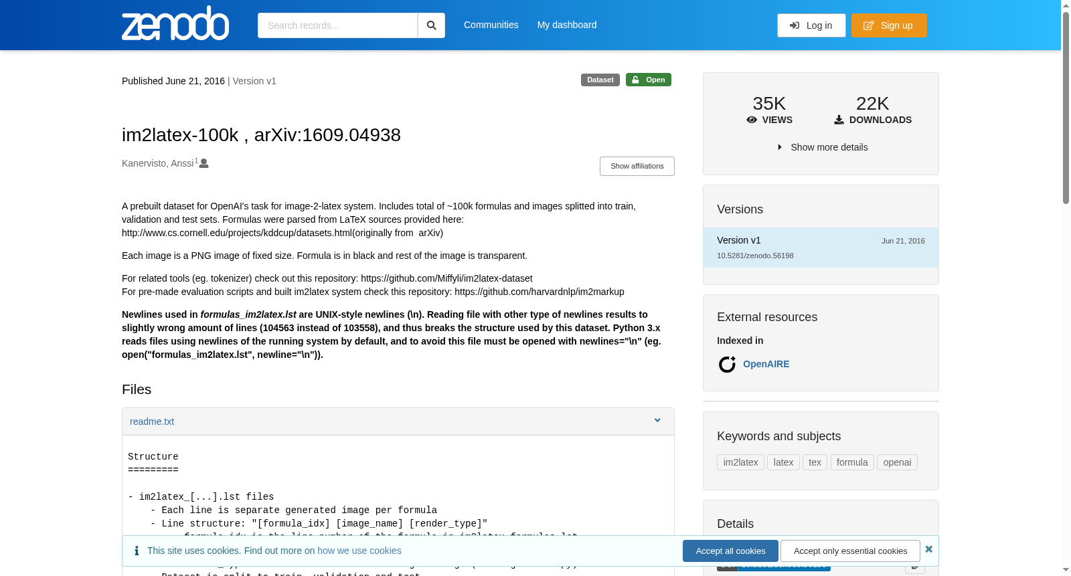Open the readme.txt file link
This screenshot has height=576, width=1071.
point(152,421)
